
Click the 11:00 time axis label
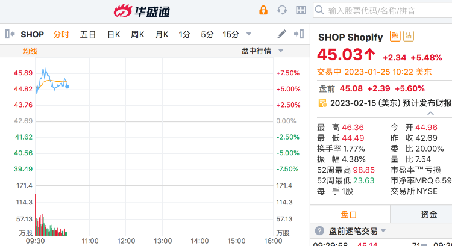90,241
